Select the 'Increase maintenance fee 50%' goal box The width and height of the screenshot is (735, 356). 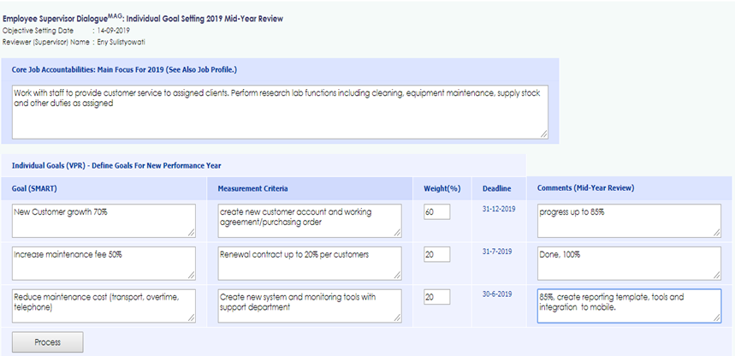tap(104, 263)
